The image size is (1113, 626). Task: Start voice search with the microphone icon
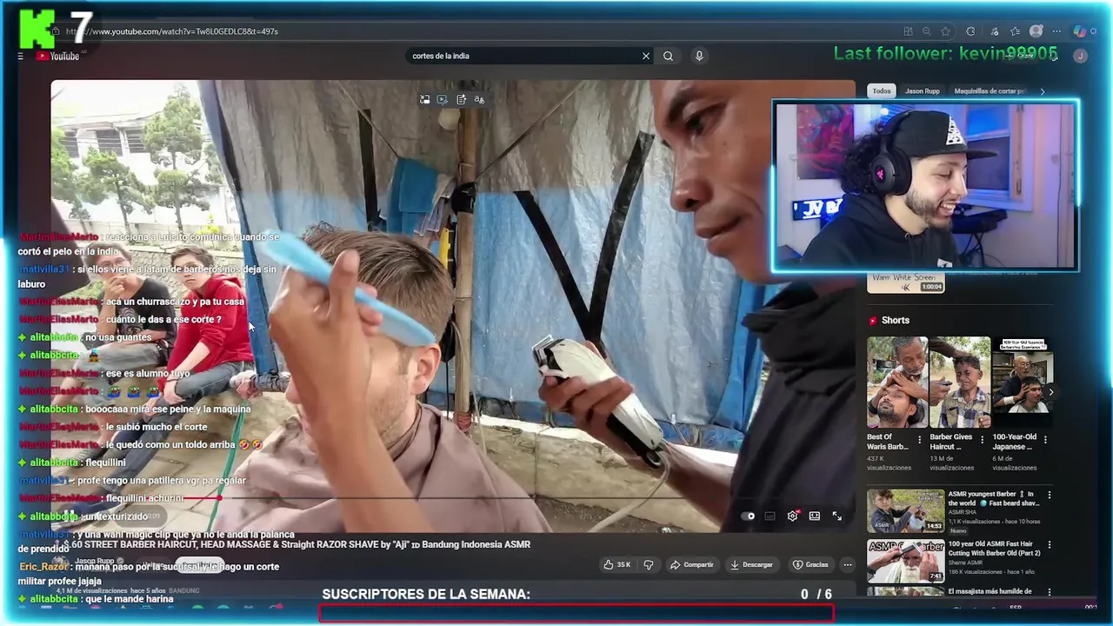point(699,56)
